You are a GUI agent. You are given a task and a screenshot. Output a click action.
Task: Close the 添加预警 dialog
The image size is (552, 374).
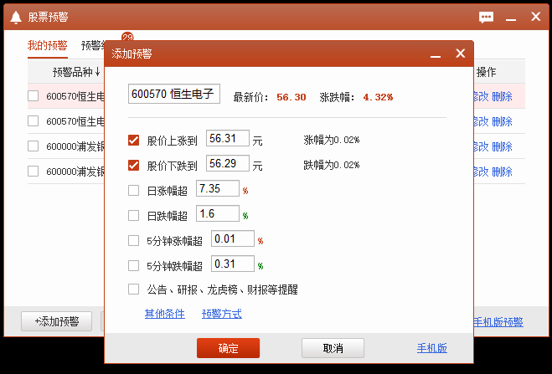tap(460, 54)
